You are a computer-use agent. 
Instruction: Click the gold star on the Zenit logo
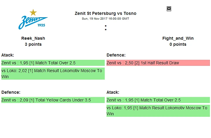(x=33, y=12)
